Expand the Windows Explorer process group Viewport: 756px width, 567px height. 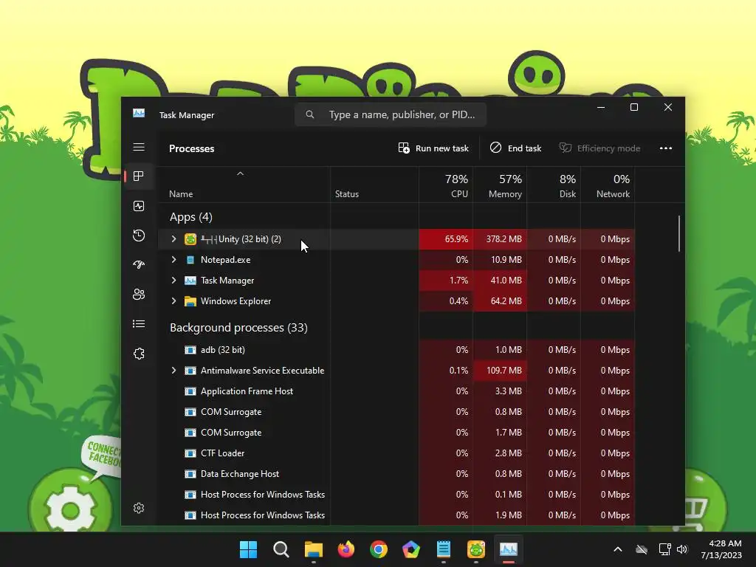(x=173, y=301)
